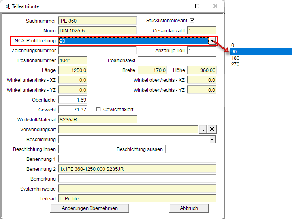Image resolution: width=292 pixels, height=219 pixels.
Task: Open Verwendungsart browse button with dots
Action: pos(203,129)
